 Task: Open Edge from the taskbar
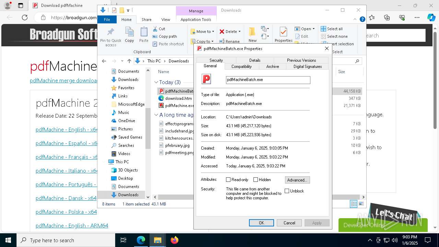(x=141, y=240)
